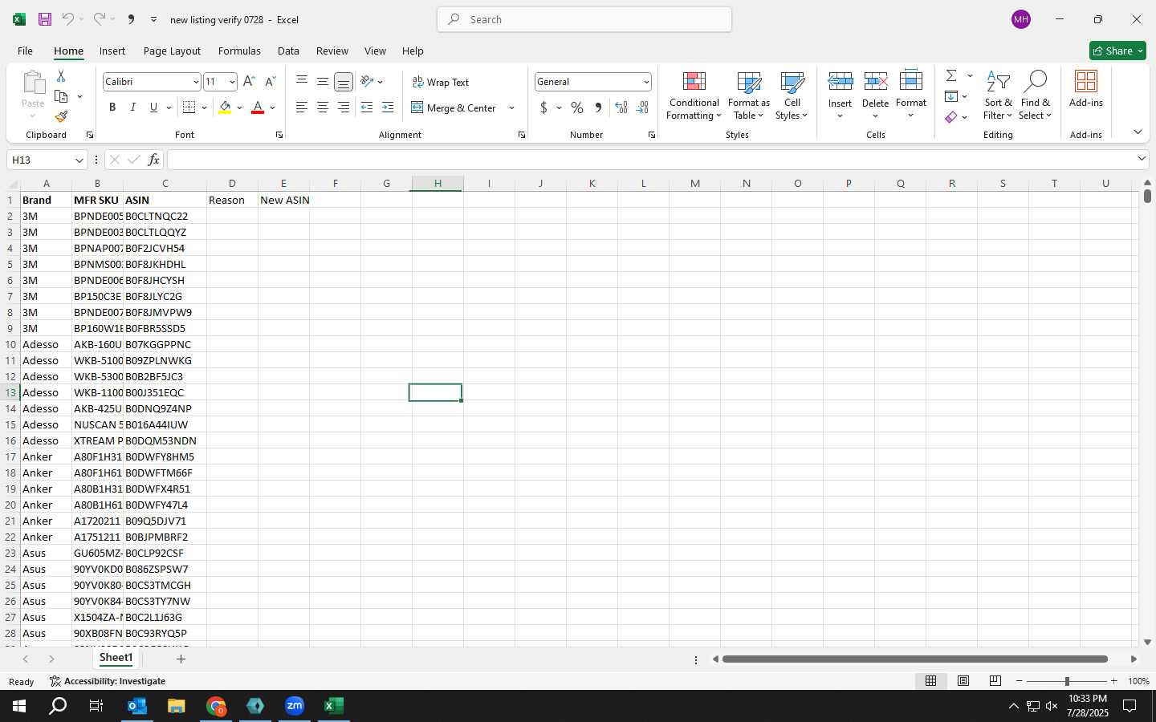Apply Comma Style number format

click(x=598, y=107)
